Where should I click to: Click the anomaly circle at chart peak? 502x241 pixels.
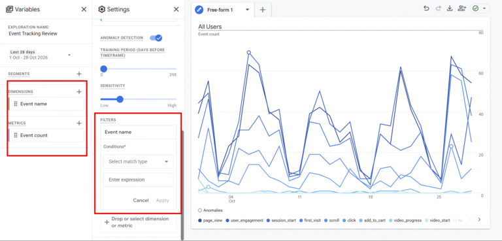tap(249, 52)
